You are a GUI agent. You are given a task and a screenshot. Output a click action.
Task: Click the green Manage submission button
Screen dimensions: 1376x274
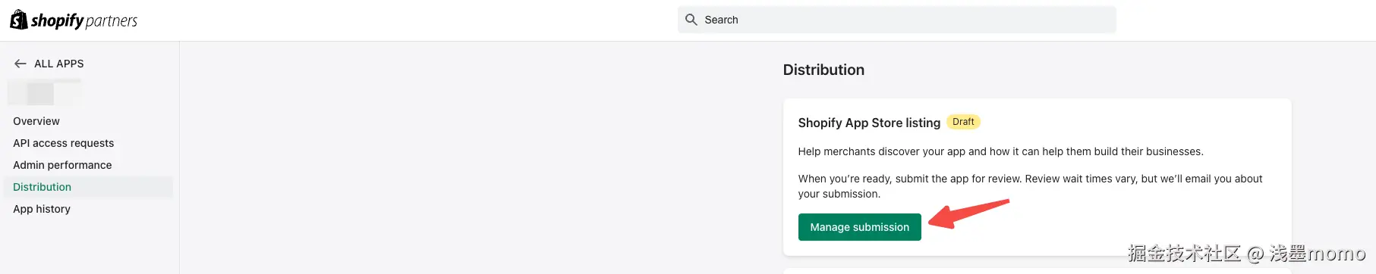(x=859, y=227)
